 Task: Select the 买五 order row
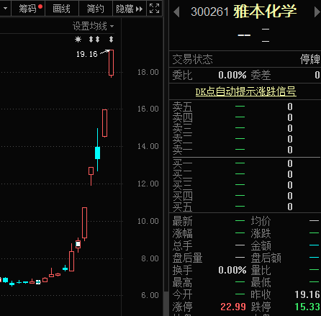tap(245, 207)
